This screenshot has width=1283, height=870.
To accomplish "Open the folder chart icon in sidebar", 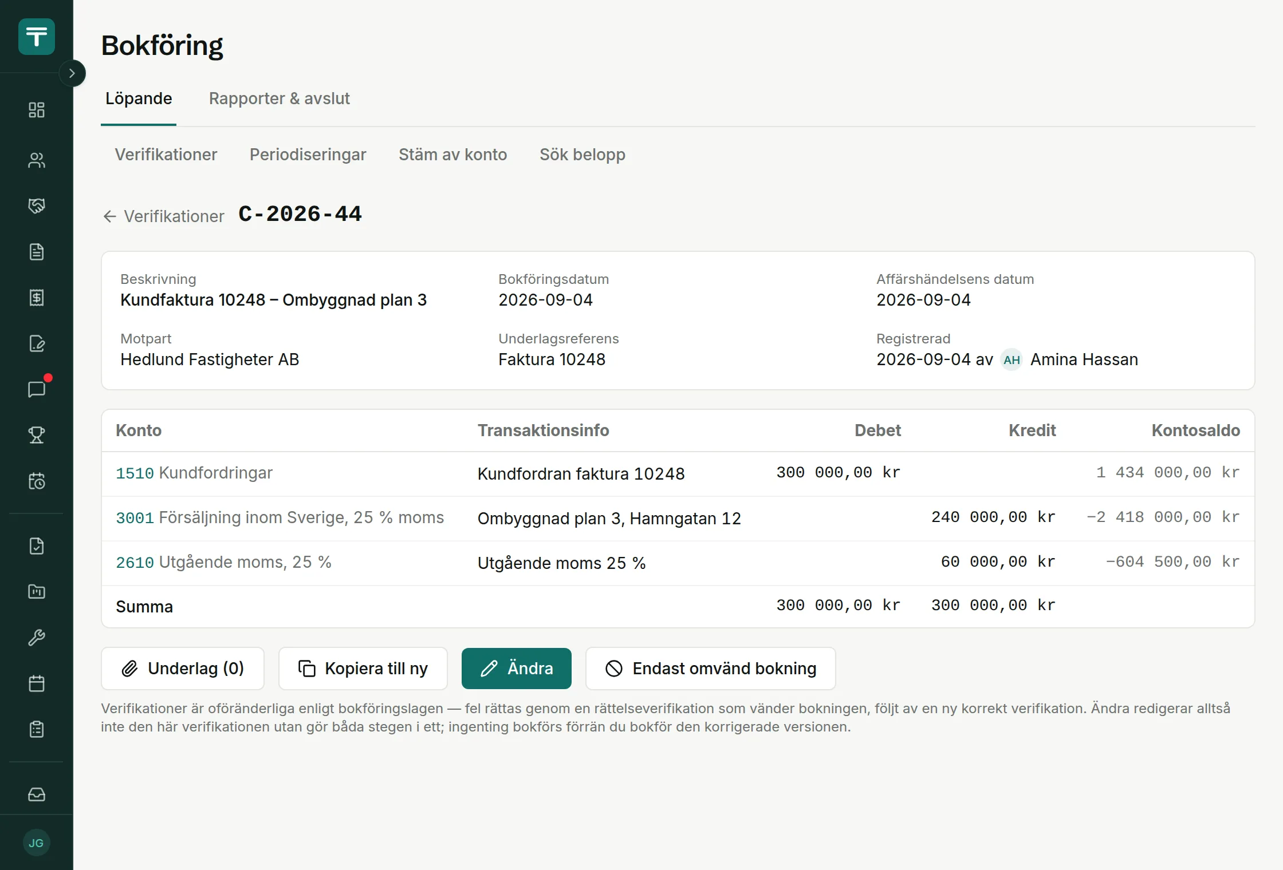I will (x=37, y=592).
